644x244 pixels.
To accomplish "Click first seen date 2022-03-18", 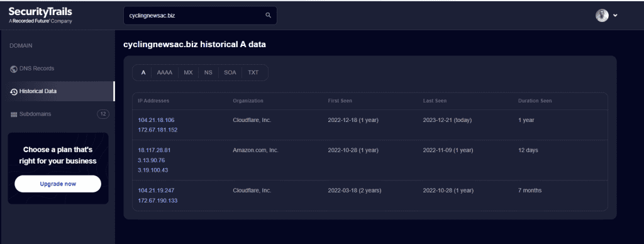I will 355,190.
